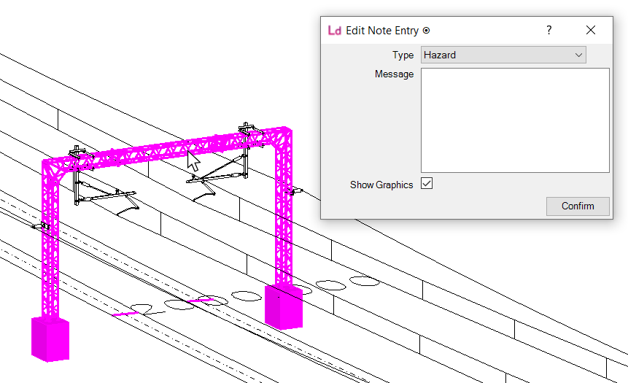This screenshot has height=383, width=628.
Task: Select the magenta gantry truss beam
Action: (168, 149)
